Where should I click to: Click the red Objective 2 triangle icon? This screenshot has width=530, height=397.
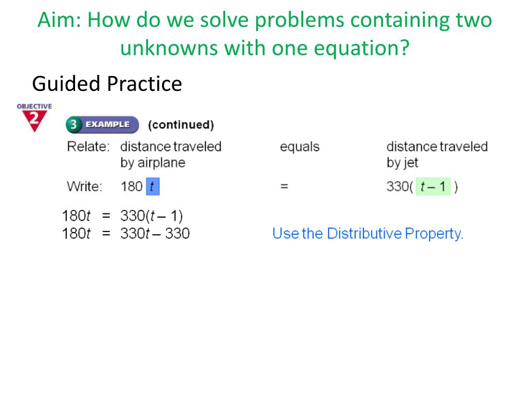[34, 121]
